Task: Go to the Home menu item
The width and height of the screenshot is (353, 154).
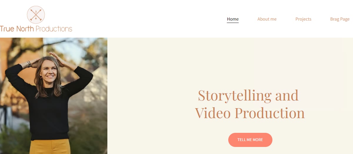Action: (233, 19)
